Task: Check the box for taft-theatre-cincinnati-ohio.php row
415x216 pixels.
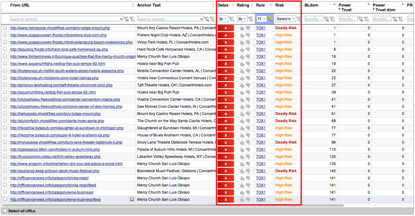Action: tap(5, 85)
